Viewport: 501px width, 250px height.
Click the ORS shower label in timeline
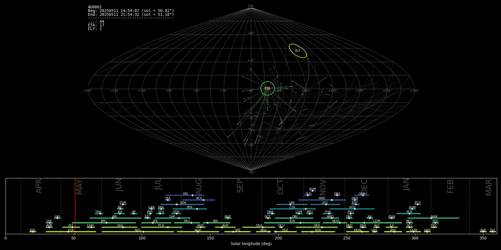tap(337, 194)
